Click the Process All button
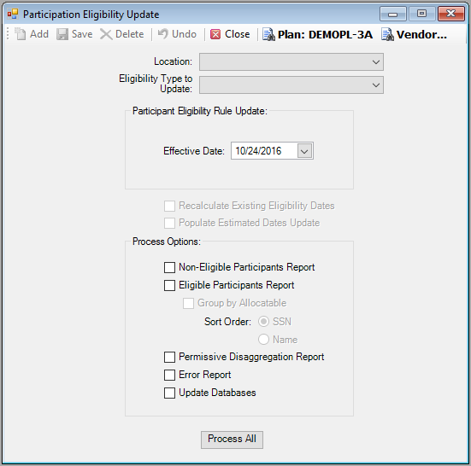 coord(232,440)
